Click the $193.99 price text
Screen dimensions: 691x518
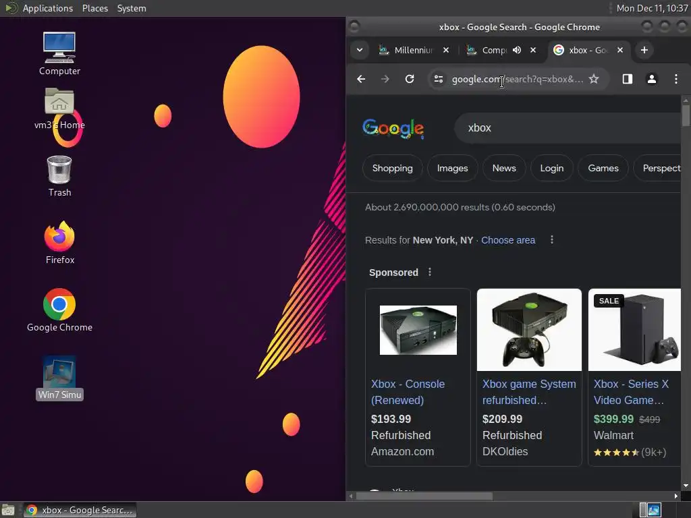click(391, 419)
